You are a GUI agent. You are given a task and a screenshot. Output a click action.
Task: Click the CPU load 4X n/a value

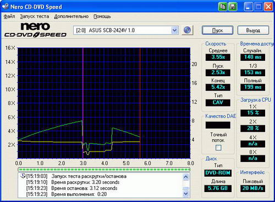(x=253, y=144)
